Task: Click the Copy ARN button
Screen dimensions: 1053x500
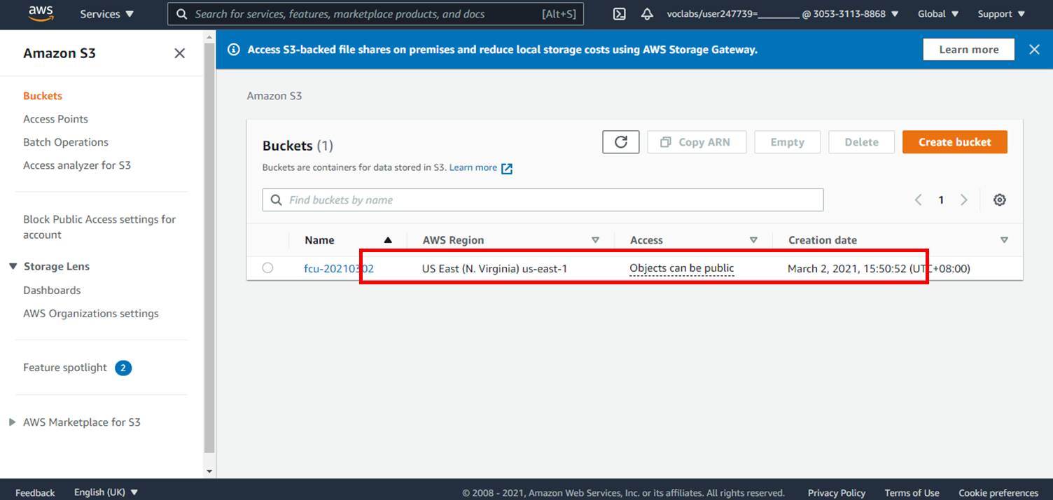Action: pos(697,142)
